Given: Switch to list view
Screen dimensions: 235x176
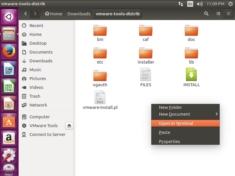Looking at the screenshot, I should pos(218,14).
